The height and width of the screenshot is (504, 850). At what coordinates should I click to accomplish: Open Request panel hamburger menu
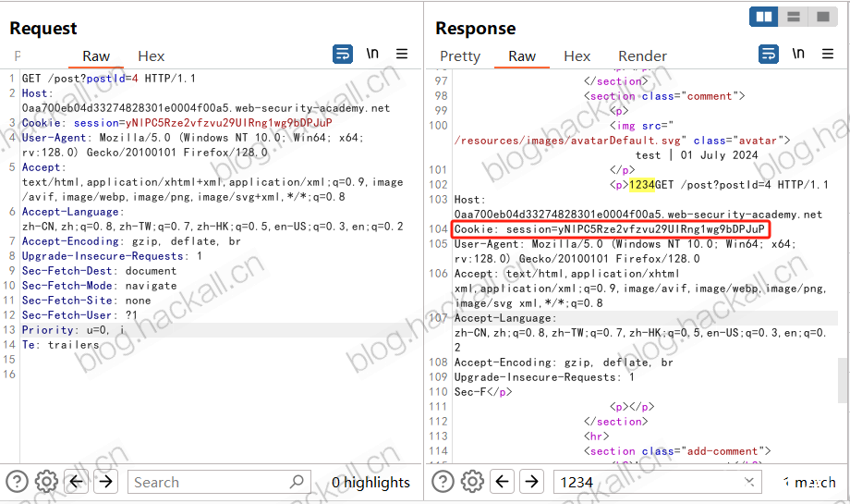[402, 54]
